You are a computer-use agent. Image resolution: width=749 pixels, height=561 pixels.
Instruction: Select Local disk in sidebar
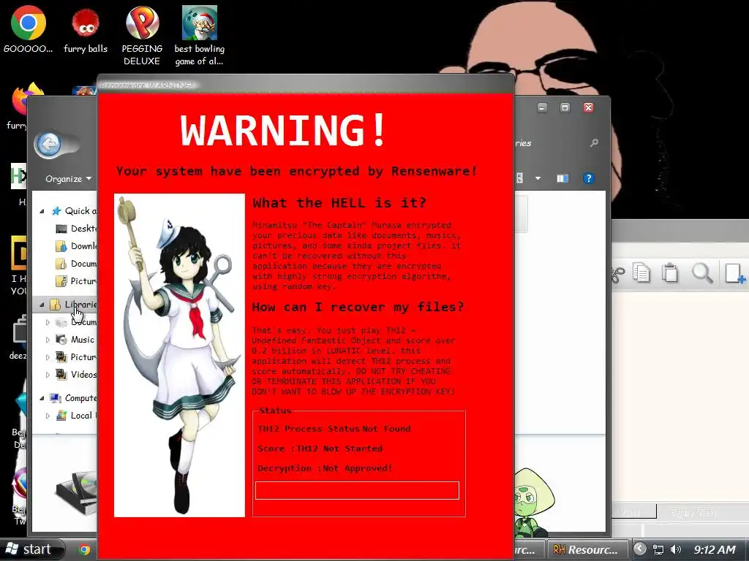[76, 416]
